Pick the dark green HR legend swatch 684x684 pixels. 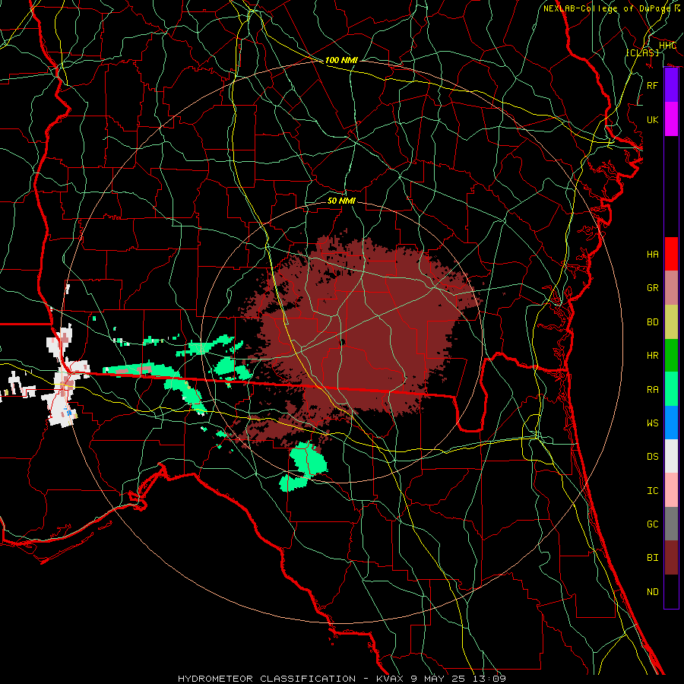(671, 355)
